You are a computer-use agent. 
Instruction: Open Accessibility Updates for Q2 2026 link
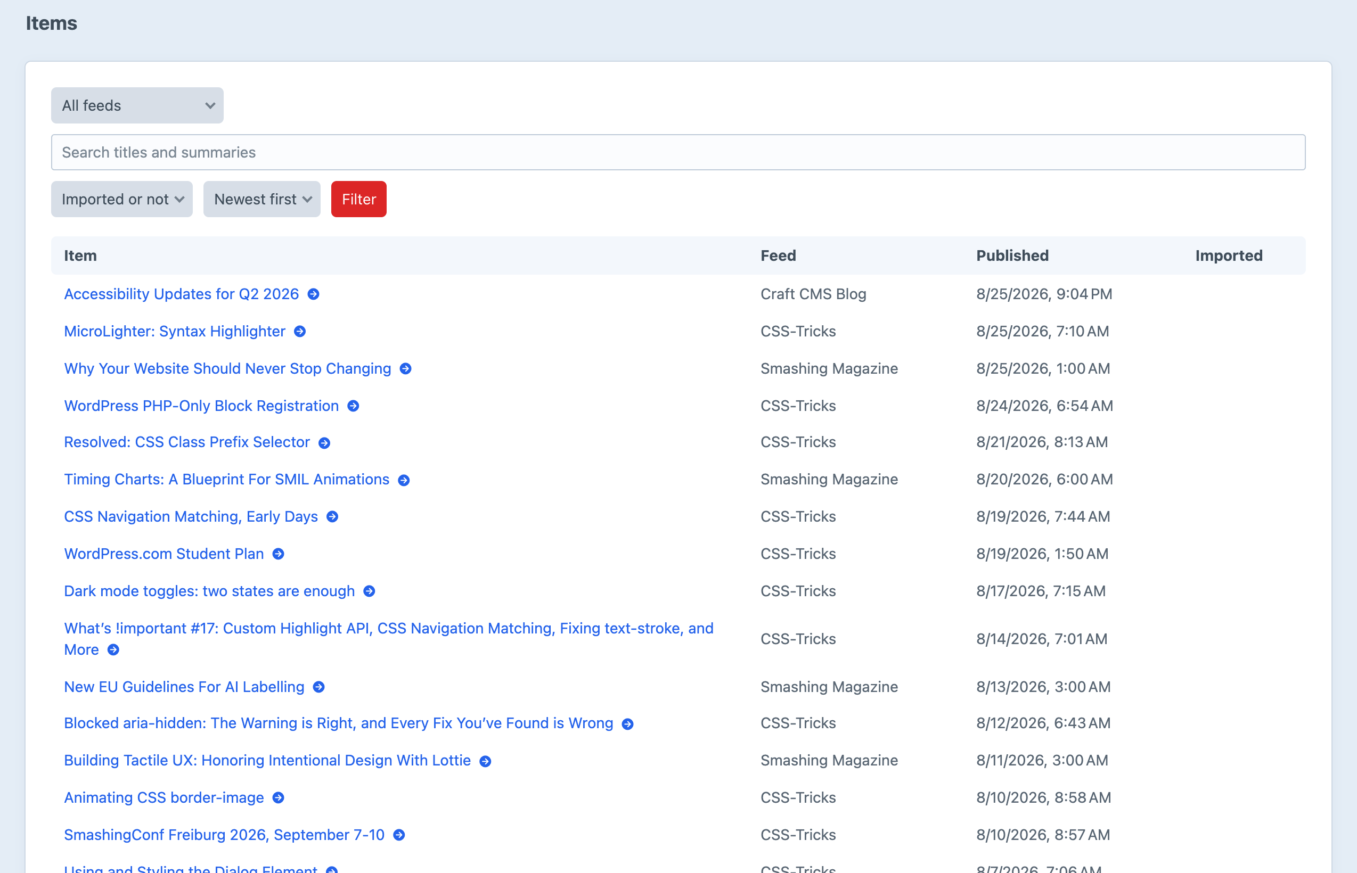pyautogui.click(x=182, y=294)
